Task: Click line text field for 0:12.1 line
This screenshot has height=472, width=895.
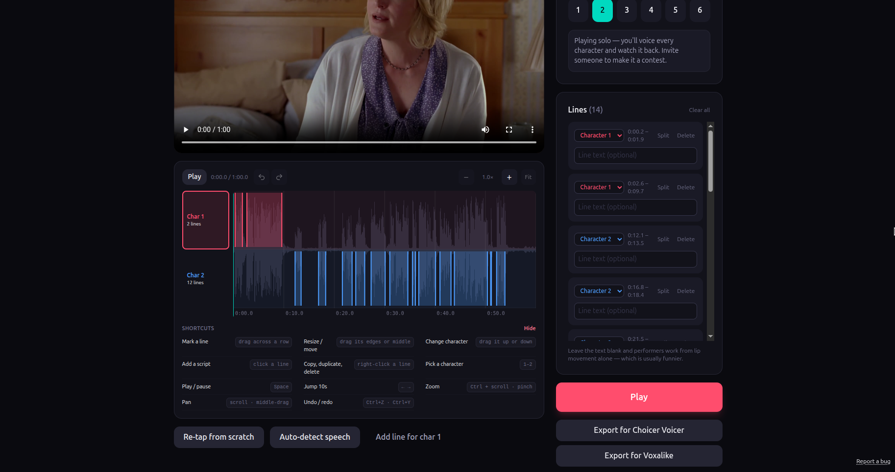Action: (635, 259)
